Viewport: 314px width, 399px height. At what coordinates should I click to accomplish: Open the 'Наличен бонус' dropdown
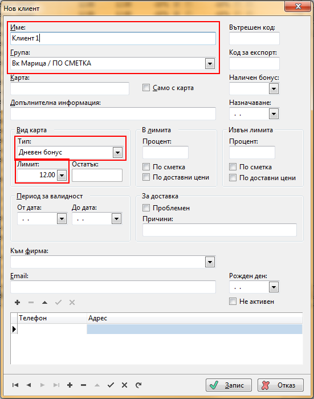tap(274, 89)
